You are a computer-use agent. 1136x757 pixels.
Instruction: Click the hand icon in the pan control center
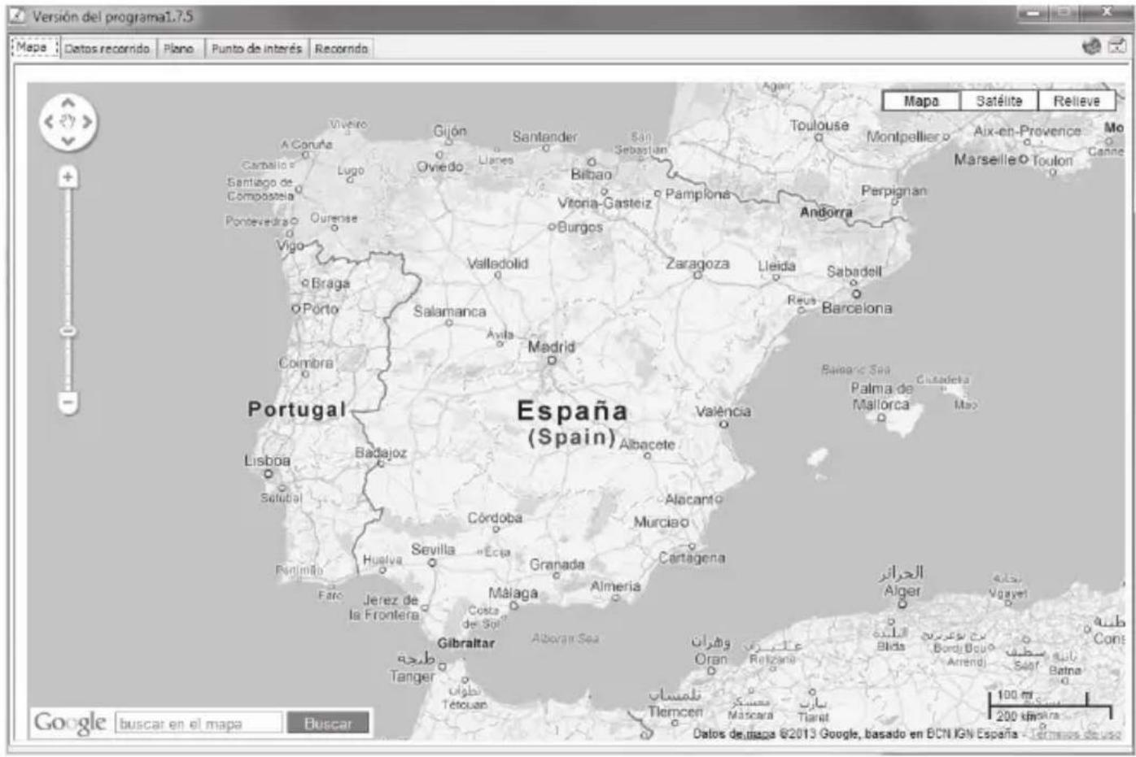tap(68, 122)
